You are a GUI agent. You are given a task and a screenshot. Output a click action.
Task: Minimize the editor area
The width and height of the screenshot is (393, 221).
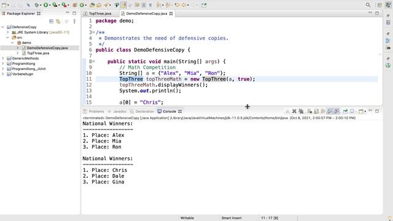(370, 12)
